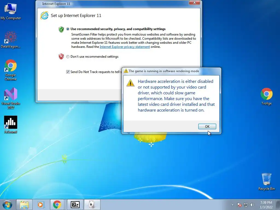Open Internet Explorer privacy statement link
The width and height of the screenshot is (280, 210).
125,47
